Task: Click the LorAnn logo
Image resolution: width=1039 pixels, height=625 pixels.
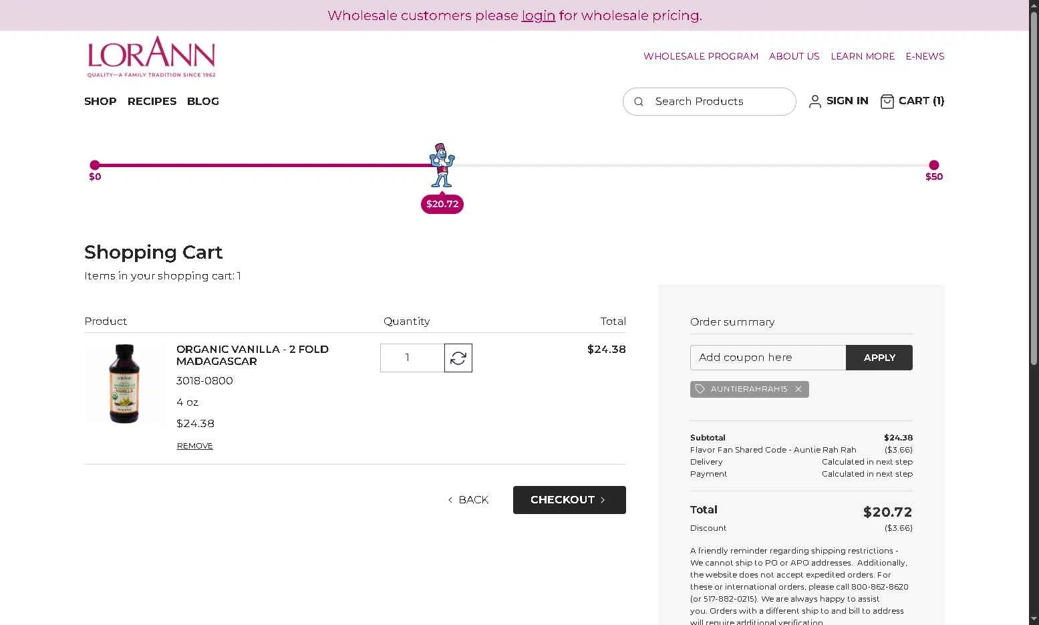Action: 151,57
